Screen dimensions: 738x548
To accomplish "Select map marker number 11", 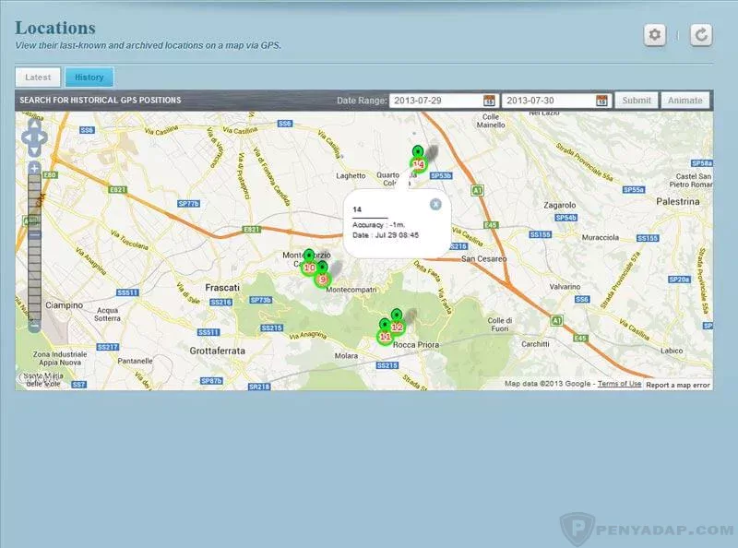I will point(385,336).
